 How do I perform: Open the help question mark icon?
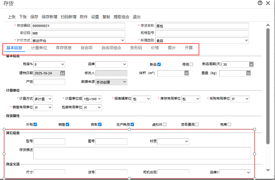pos(260,3)
